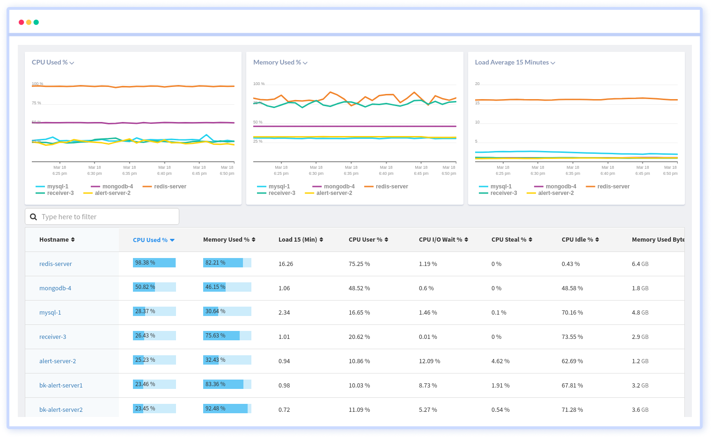Click the sort icon beside Hostname
712x438 pixels.
[73, 239]
